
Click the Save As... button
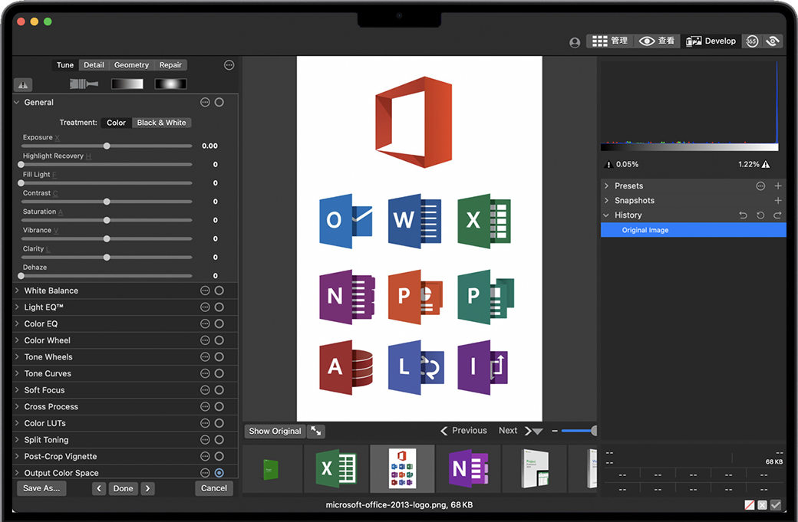41,488
